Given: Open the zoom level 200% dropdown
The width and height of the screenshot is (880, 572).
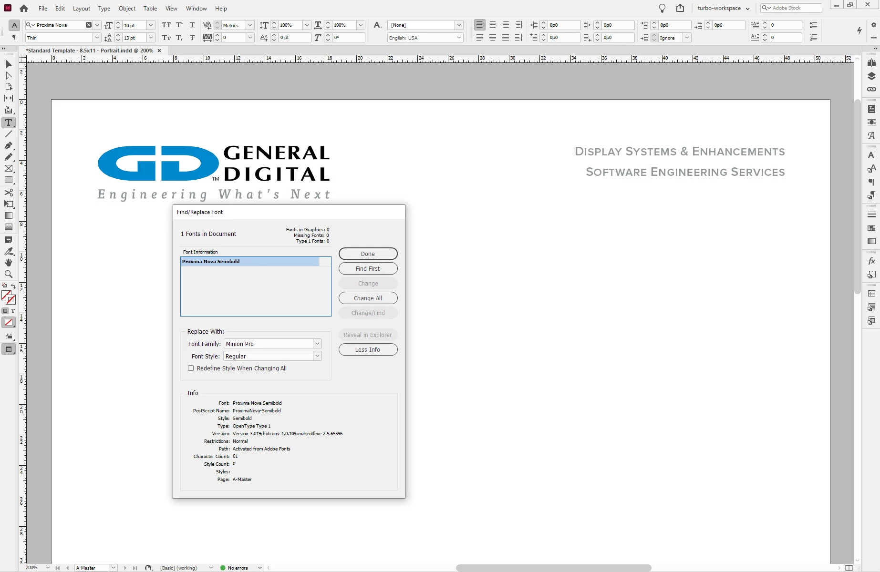Looking at the screenshot, I should click(x=48, y=568).
